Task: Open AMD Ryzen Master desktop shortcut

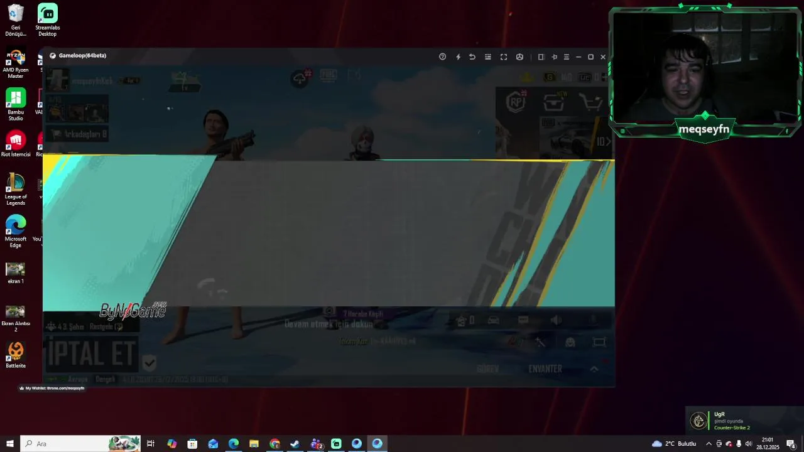Action: click(16, 64)
